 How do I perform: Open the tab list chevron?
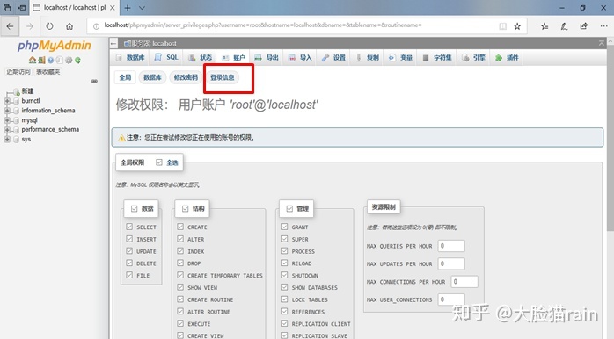(x=142, y=8)
